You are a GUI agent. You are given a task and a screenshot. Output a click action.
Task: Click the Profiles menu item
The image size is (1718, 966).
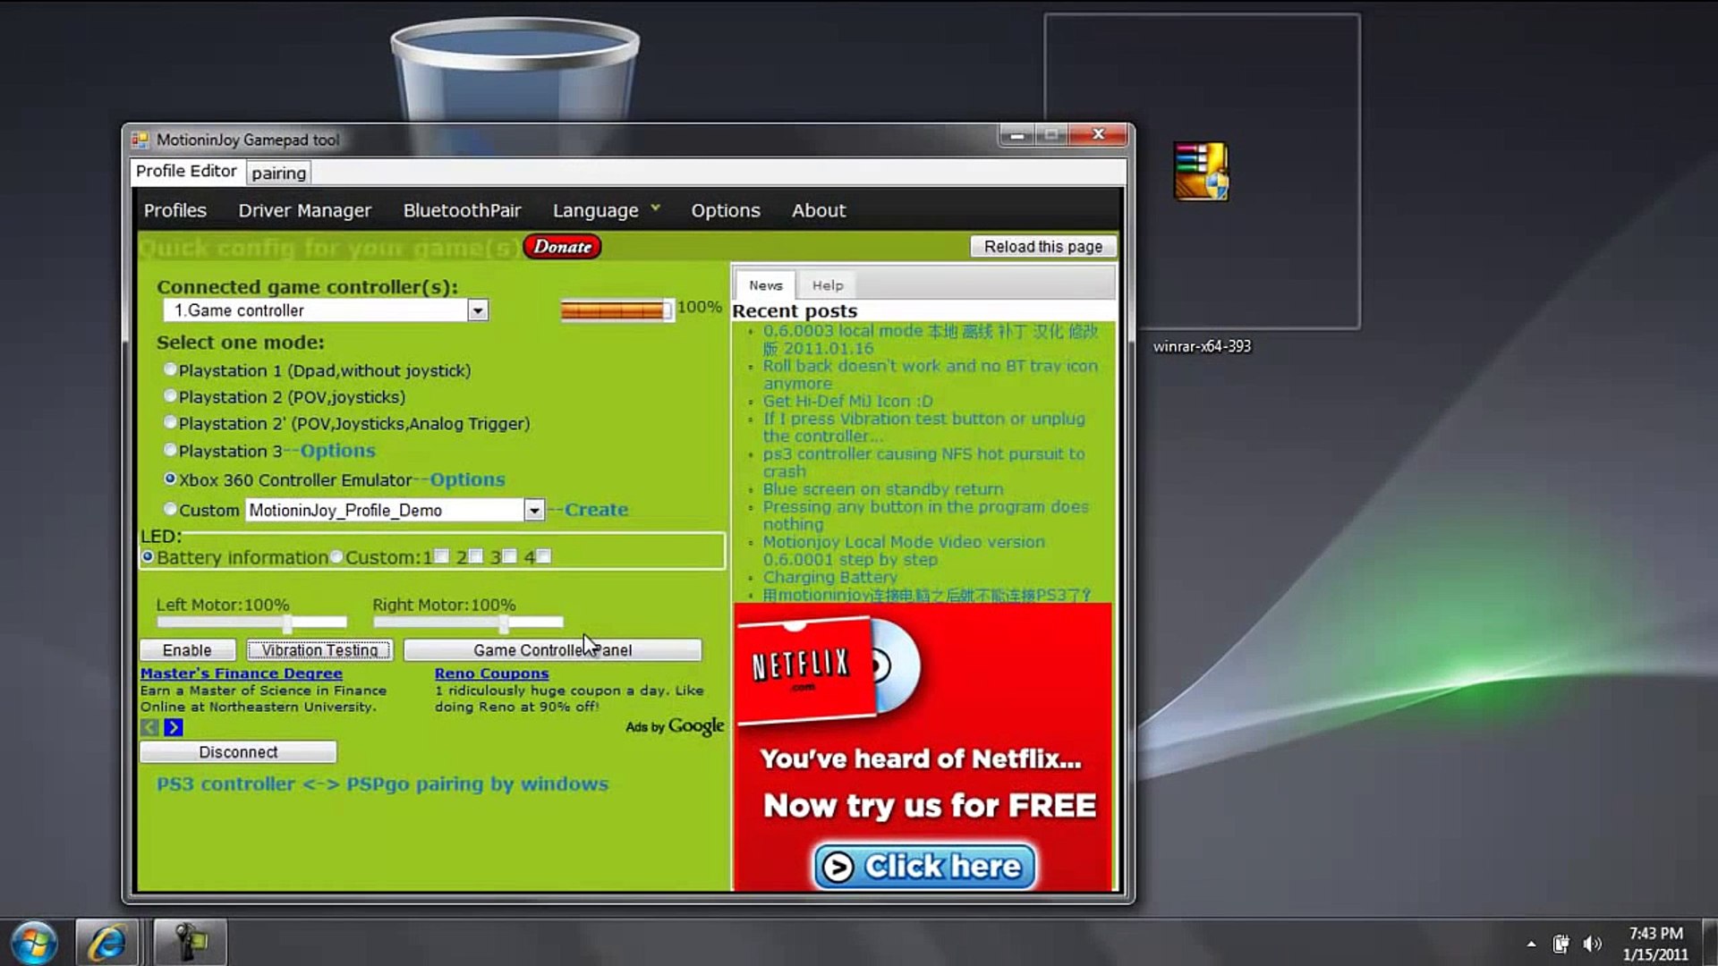(x=174, y=210)
